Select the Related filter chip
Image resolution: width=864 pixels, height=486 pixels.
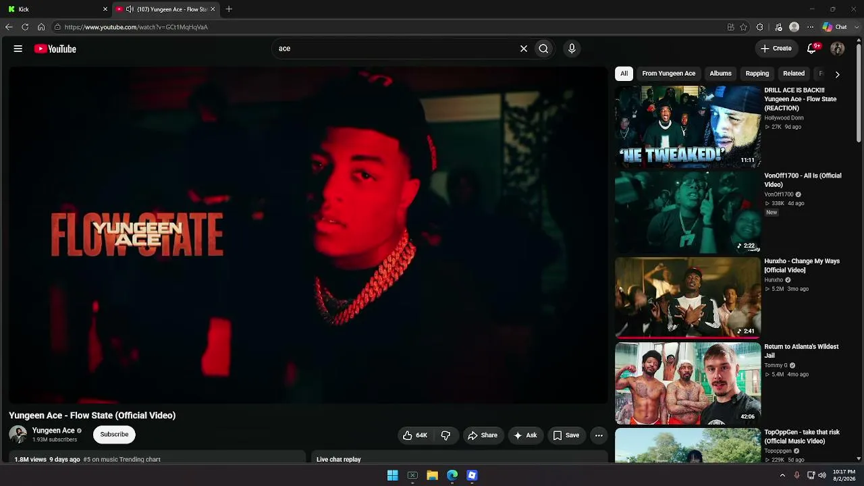(x=794, y=74)
